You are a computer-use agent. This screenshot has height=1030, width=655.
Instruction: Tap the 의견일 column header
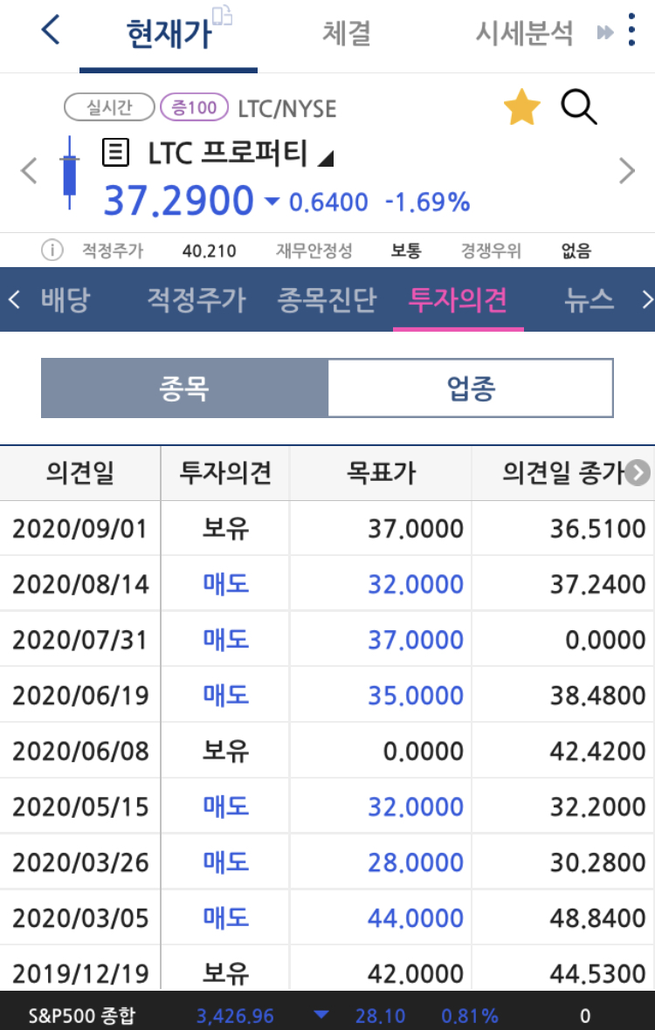(80, 473)
